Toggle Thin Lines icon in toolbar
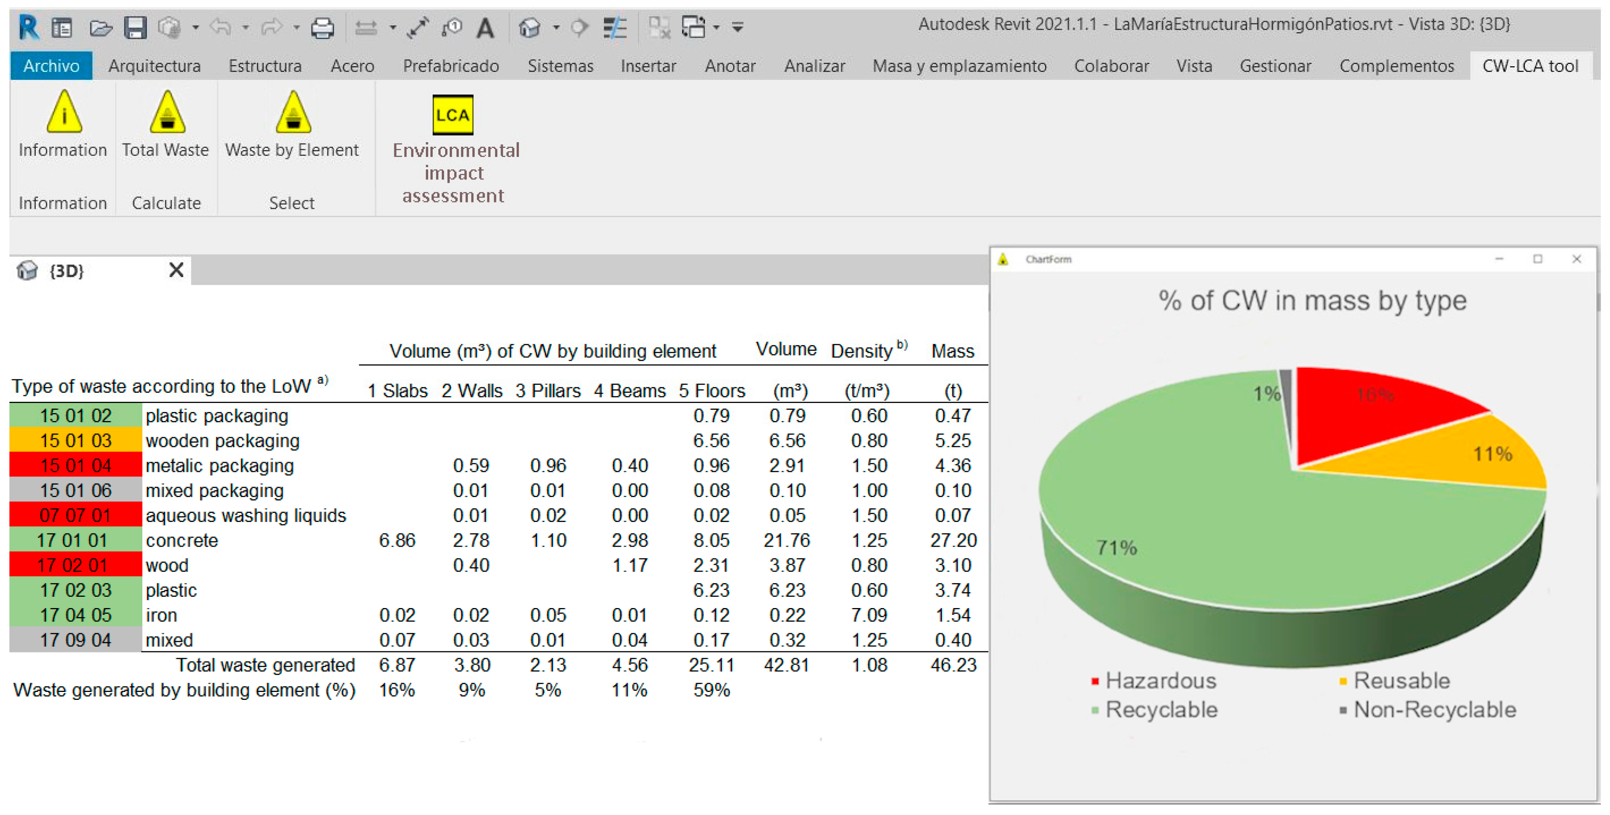 point(615,27)
